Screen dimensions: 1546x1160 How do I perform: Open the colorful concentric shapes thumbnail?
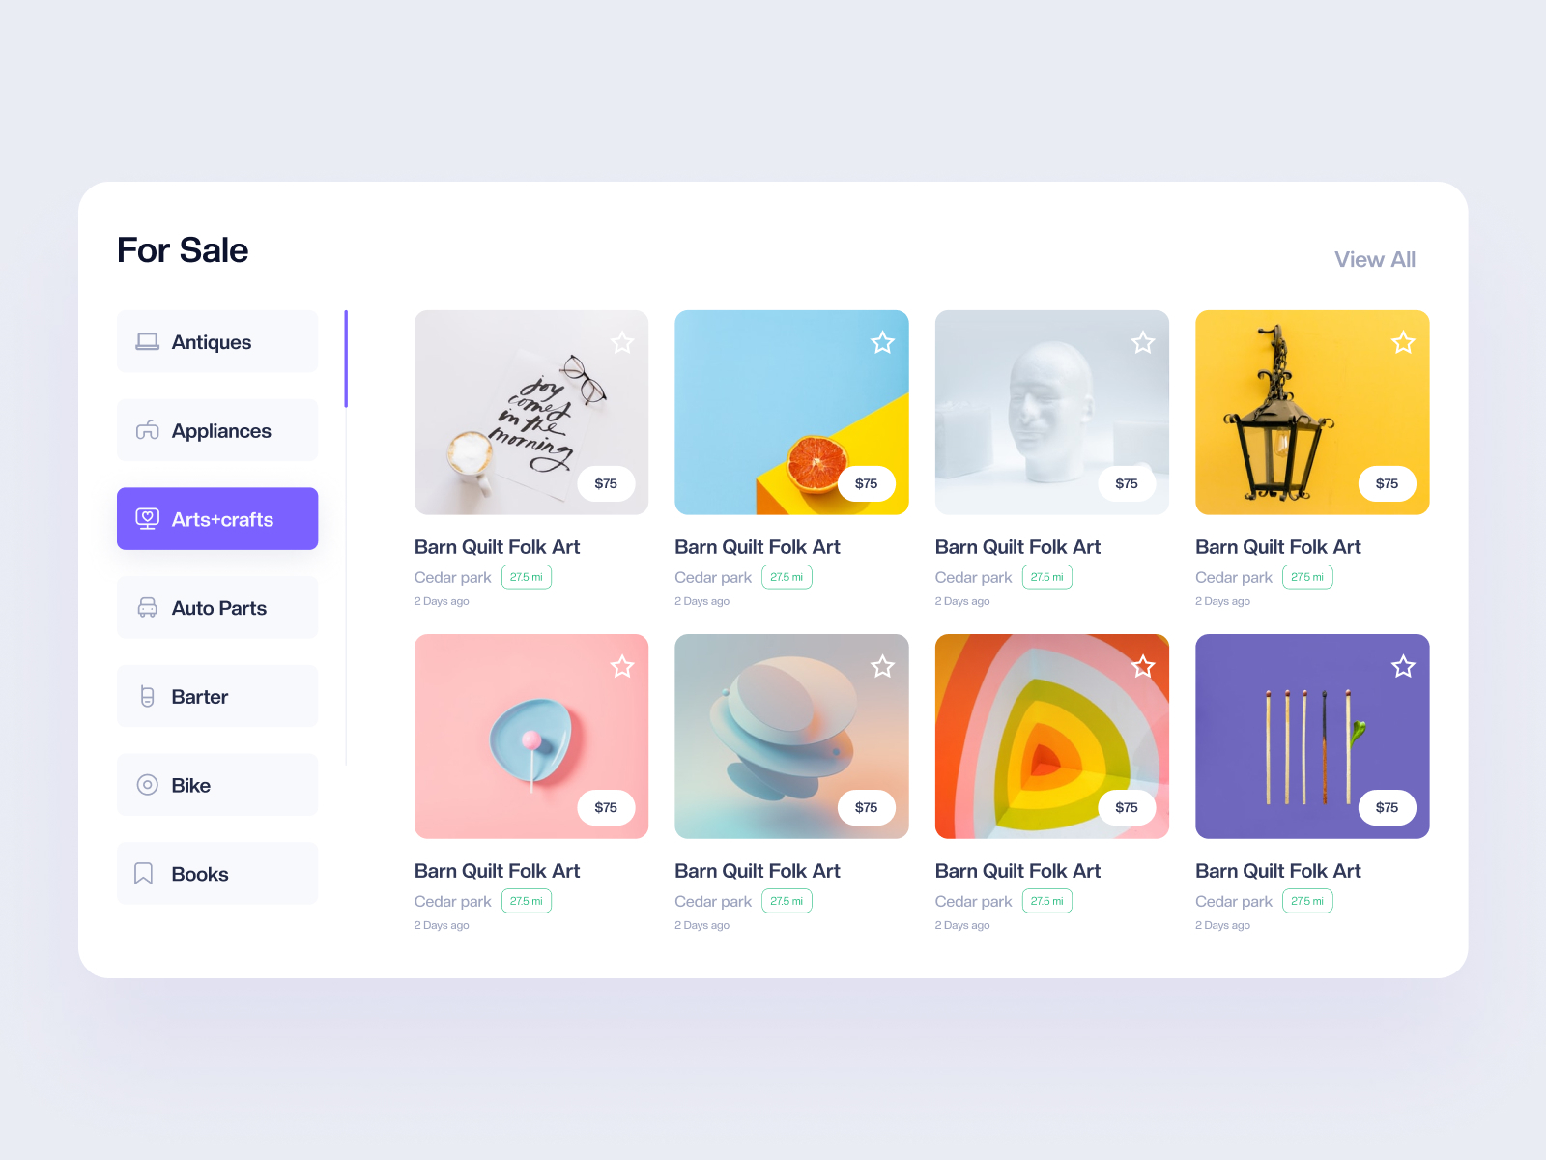[1052, 737]
